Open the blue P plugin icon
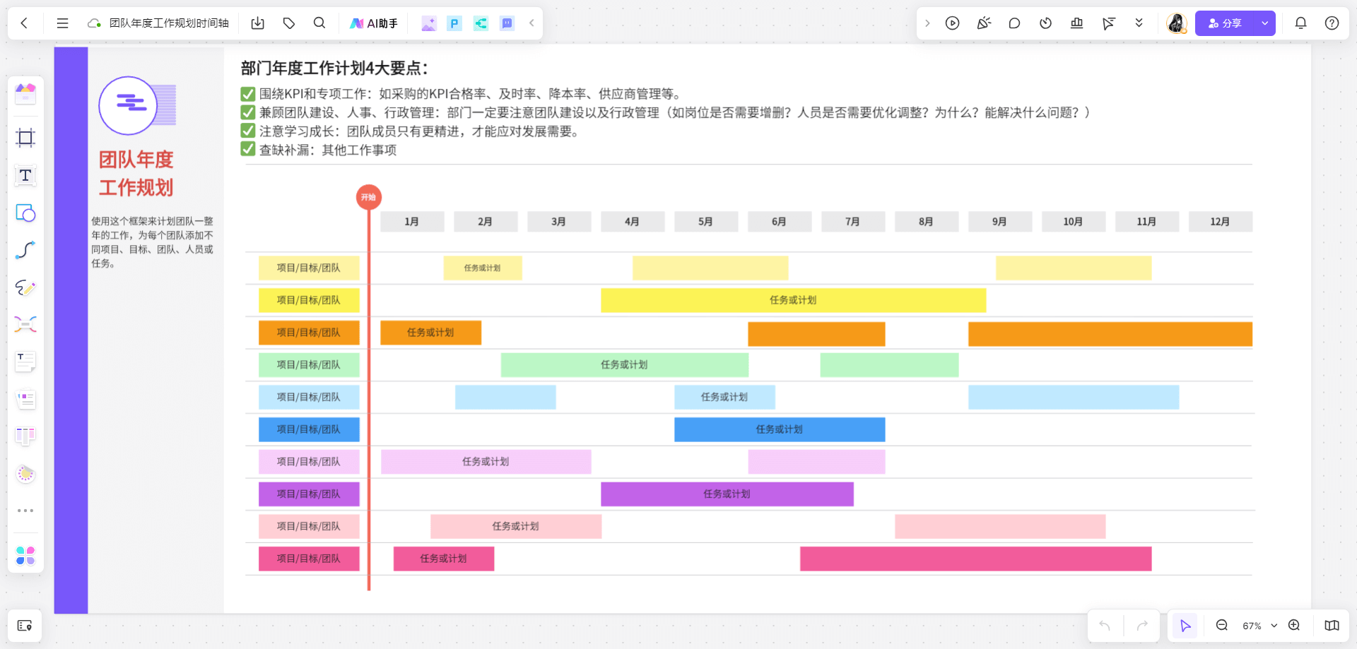 coord(454,23)
